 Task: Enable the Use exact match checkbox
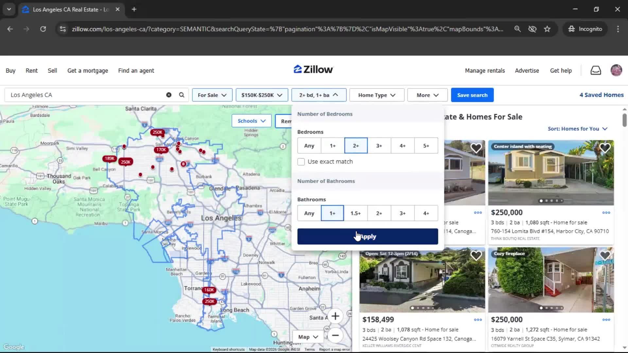point(301,161)
